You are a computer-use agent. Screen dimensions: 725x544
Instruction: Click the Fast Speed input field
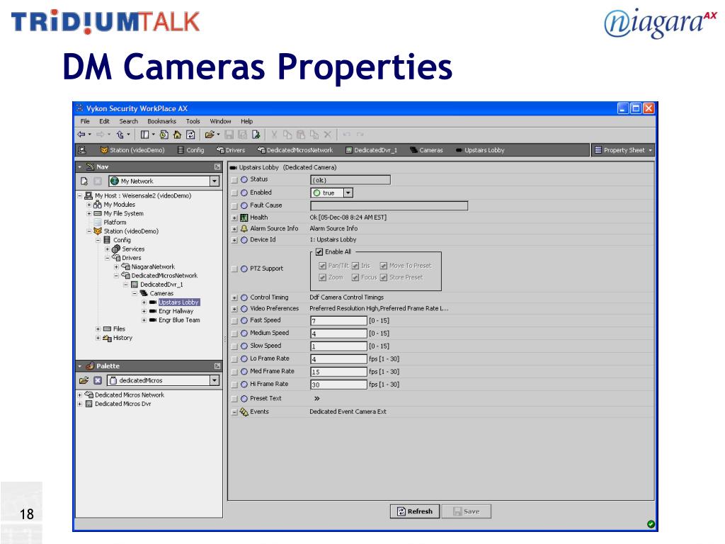coord(338,321)
